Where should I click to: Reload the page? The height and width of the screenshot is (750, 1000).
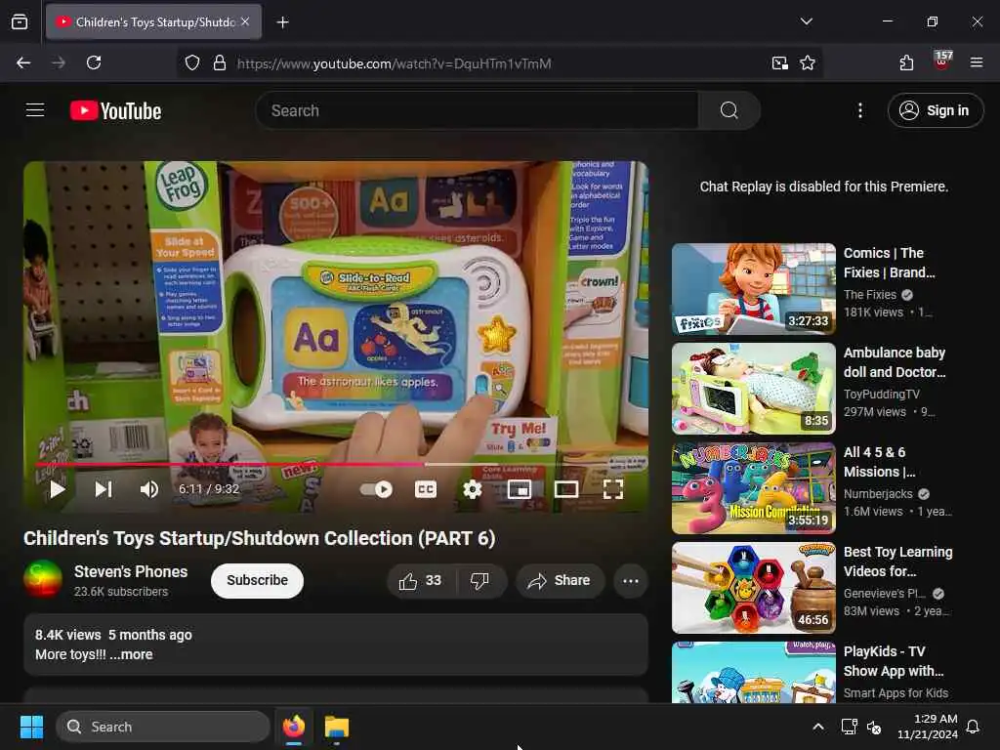(x=94, y=62)
